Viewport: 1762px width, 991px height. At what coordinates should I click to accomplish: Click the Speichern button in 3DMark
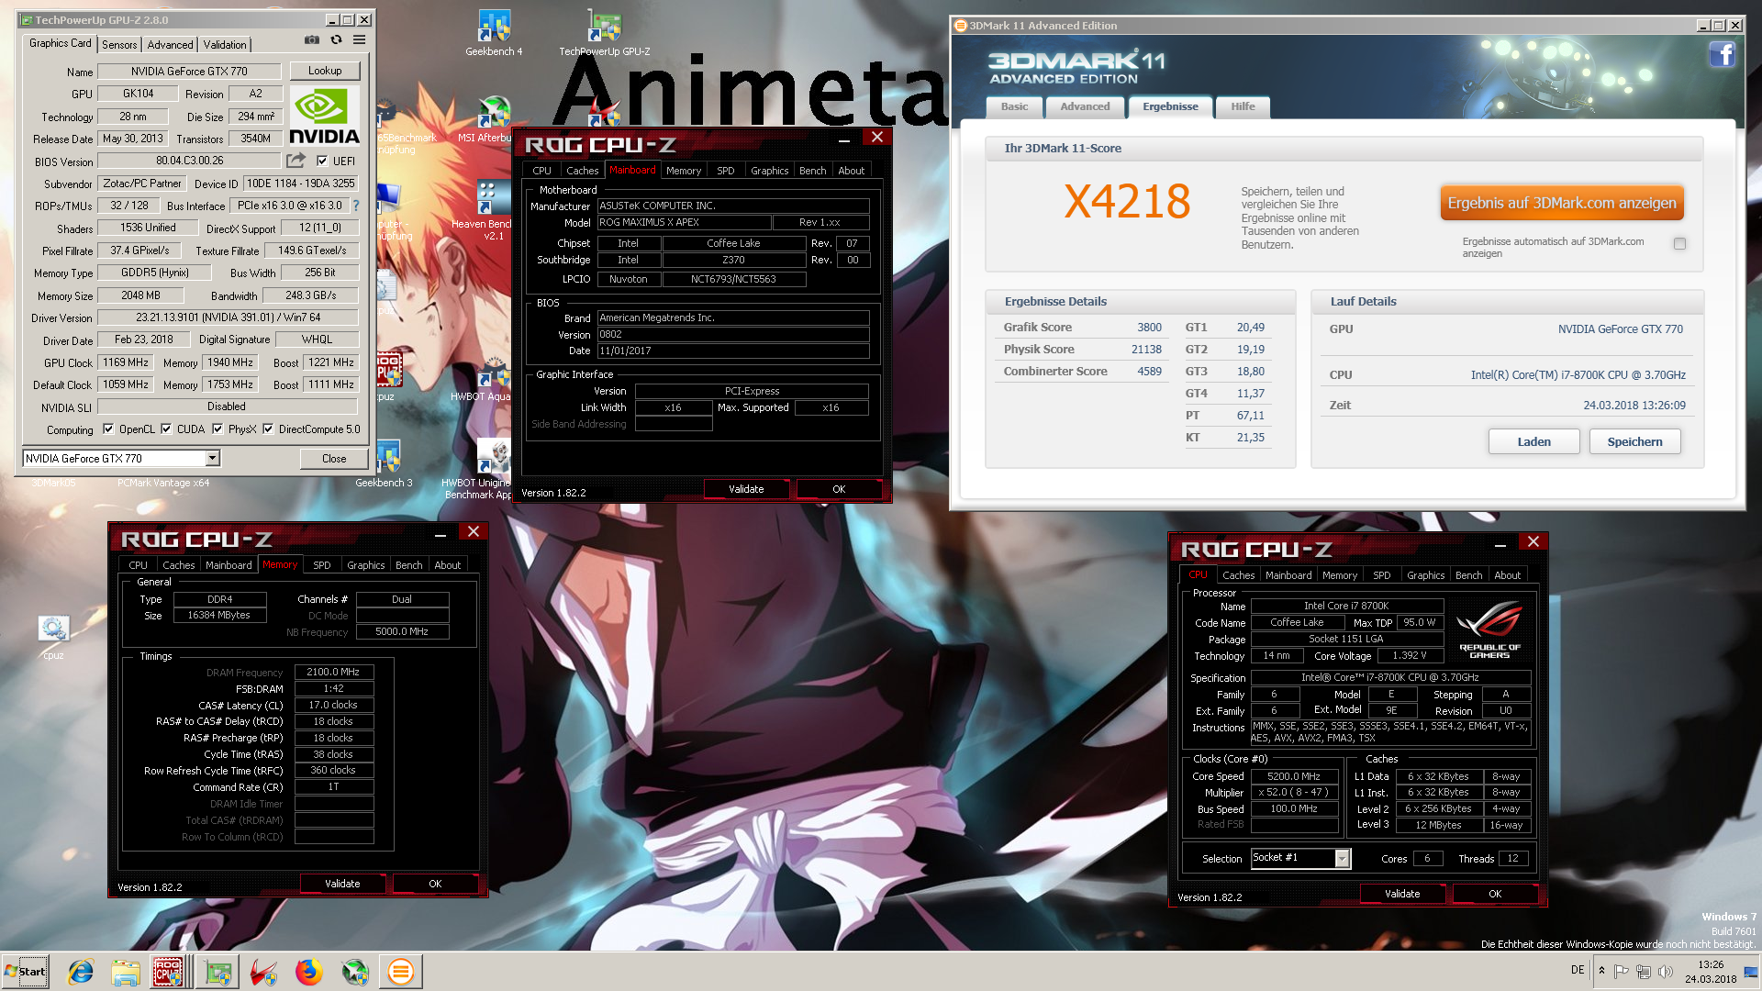tap(1634, 441)
